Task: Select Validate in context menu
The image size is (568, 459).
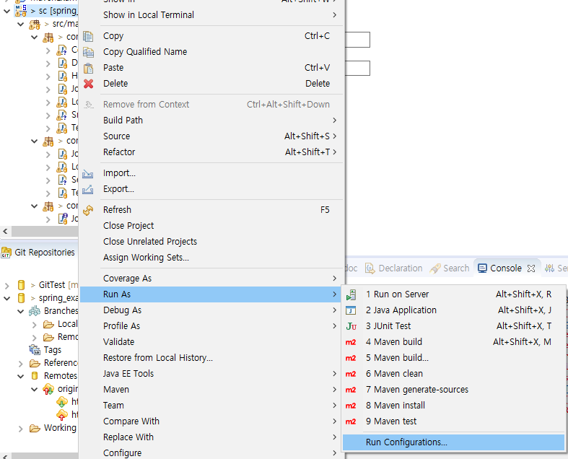Action: 211,342
